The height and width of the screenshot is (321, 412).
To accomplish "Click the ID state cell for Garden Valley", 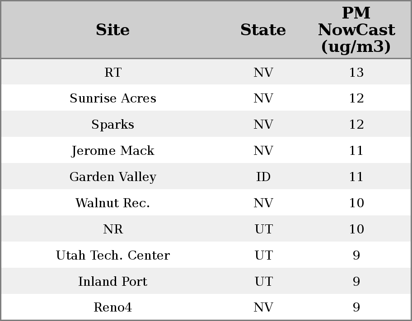I will (263, 177).
